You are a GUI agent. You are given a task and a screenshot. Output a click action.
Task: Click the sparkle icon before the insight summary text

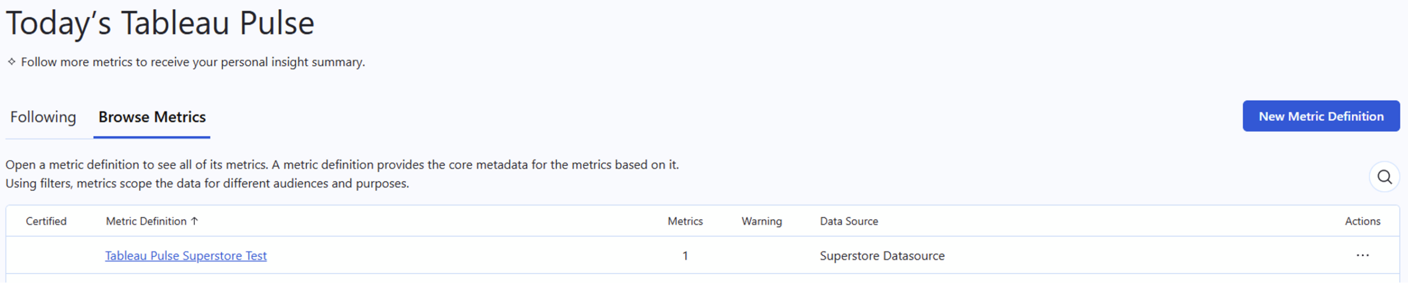tap(12, 62)
